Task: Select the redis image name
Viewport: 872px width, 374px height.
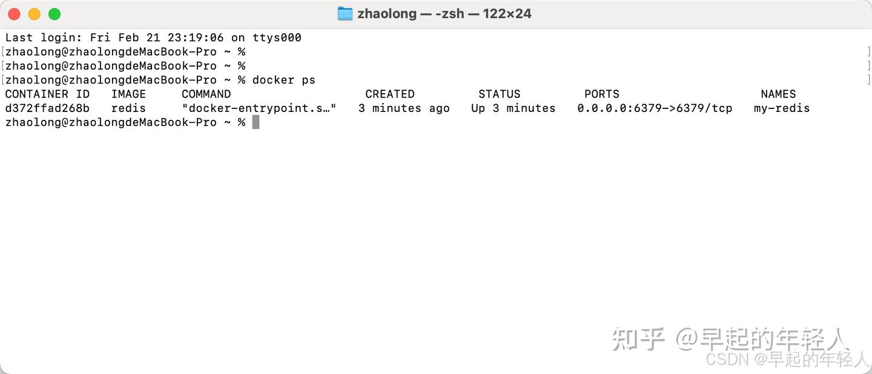Action: click(128, 108)
